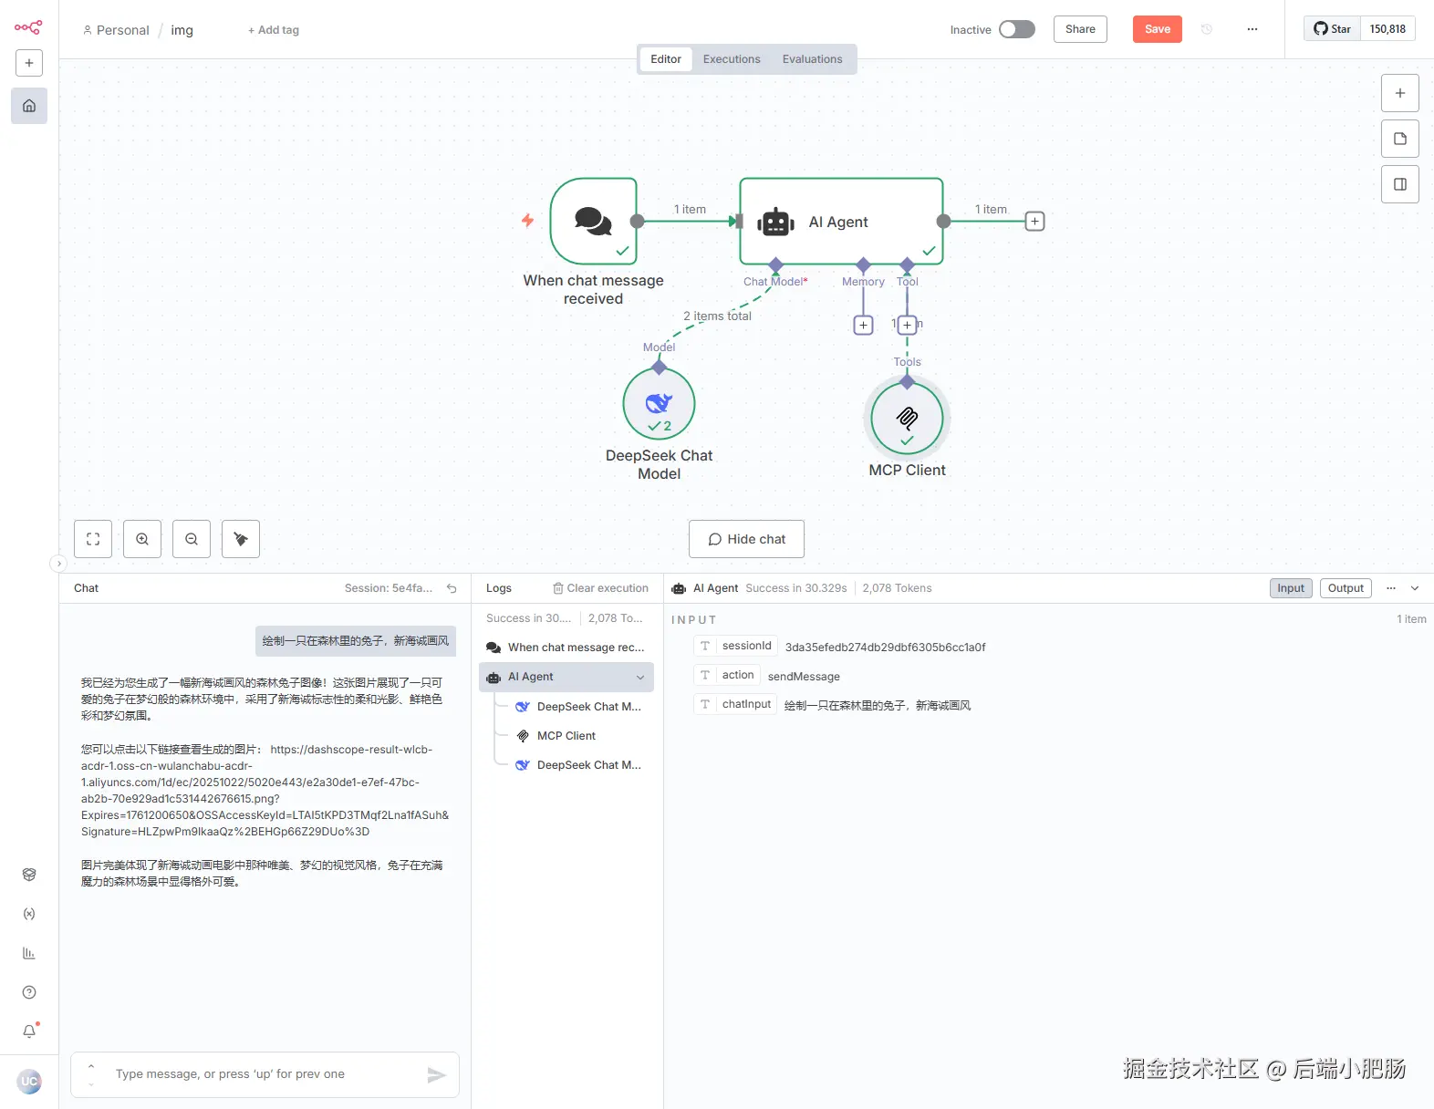Open the workflow three-dots menu in header
The image size is (1434, 1109).
pos(1252,29)
